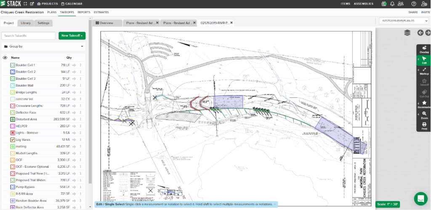Click the Qty column header
Viewport: 431px width, 210px height.
pos(69,58)
